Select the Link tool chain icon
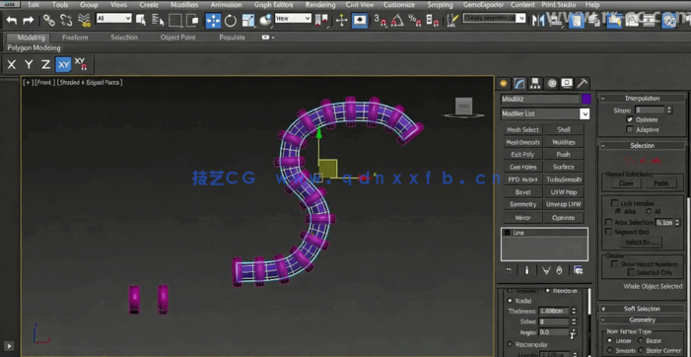Viewport: 691px width, 357px height. click(49, 21)
